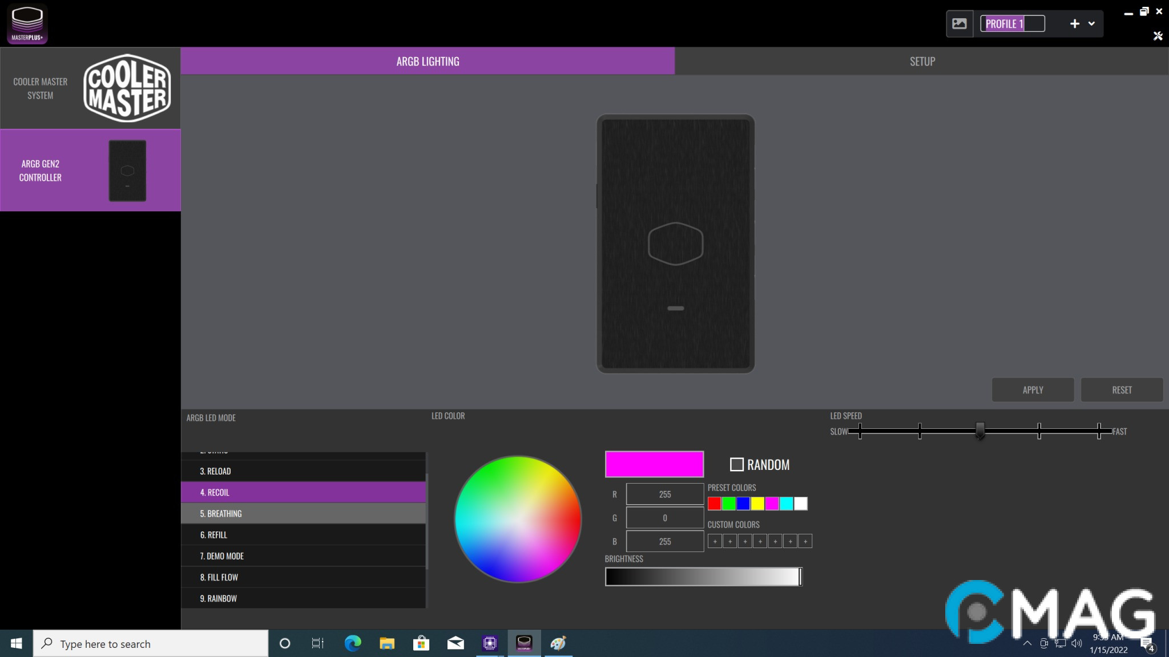Expand the profile dropdown chevron
The height and width of the screenshot is (657, 1169).
tap(1091, 24)
